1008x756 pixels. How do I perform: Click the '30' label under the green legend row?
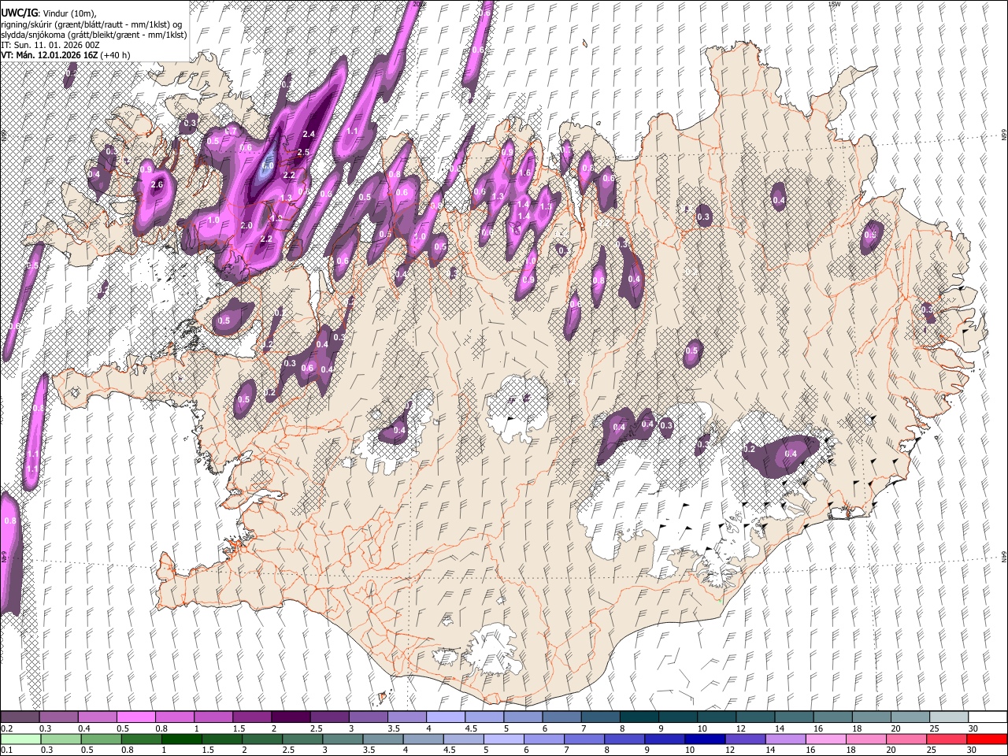[x=972, y=750]
